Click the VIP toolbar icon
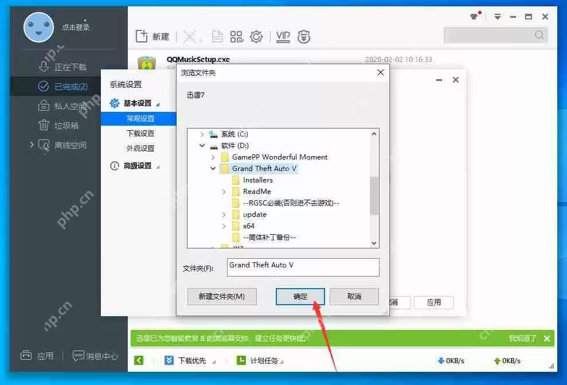This screenshot has height=385, width=567. (283, 37)
